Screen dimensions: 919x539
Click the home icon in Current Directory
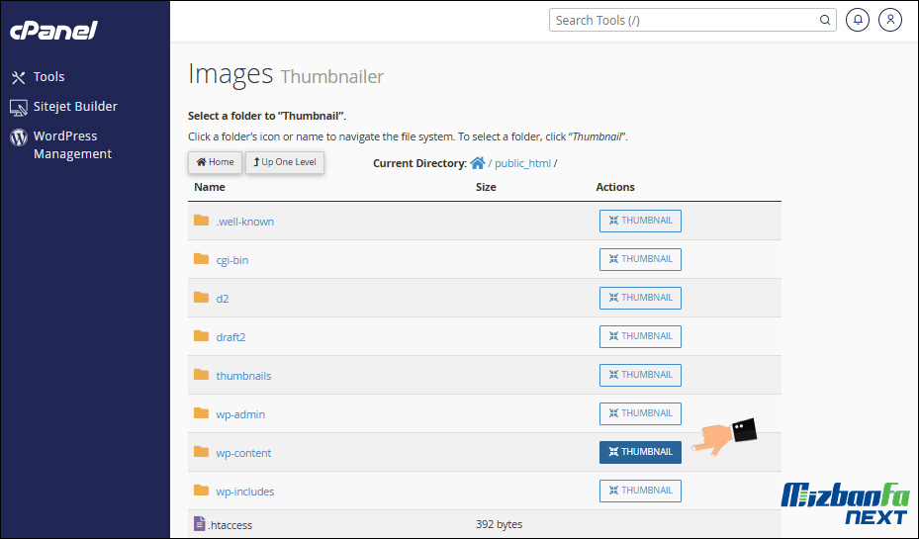(x=478, y=163)
